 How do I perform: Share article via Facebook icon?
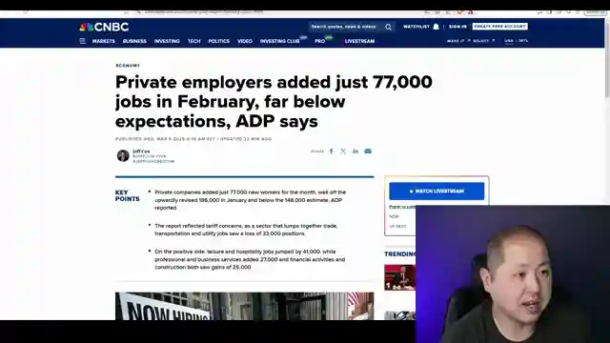point(331,151)
